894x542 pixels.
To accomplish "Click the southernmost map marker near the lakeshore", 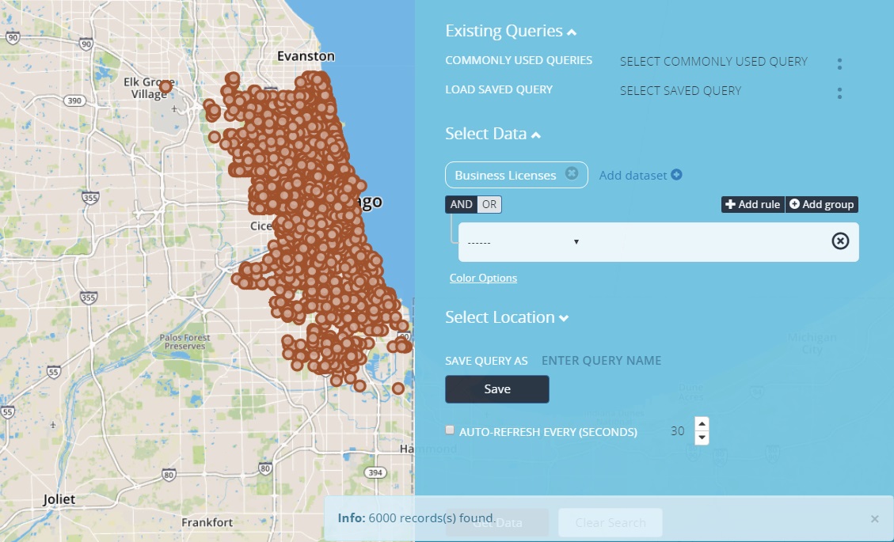I will [x=398, y=388].
